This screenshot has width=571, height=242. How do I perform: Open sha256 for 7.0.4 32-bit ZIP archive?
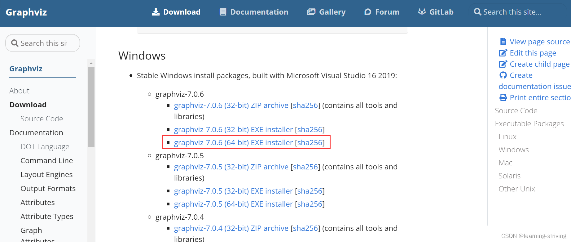pos(305,228)
